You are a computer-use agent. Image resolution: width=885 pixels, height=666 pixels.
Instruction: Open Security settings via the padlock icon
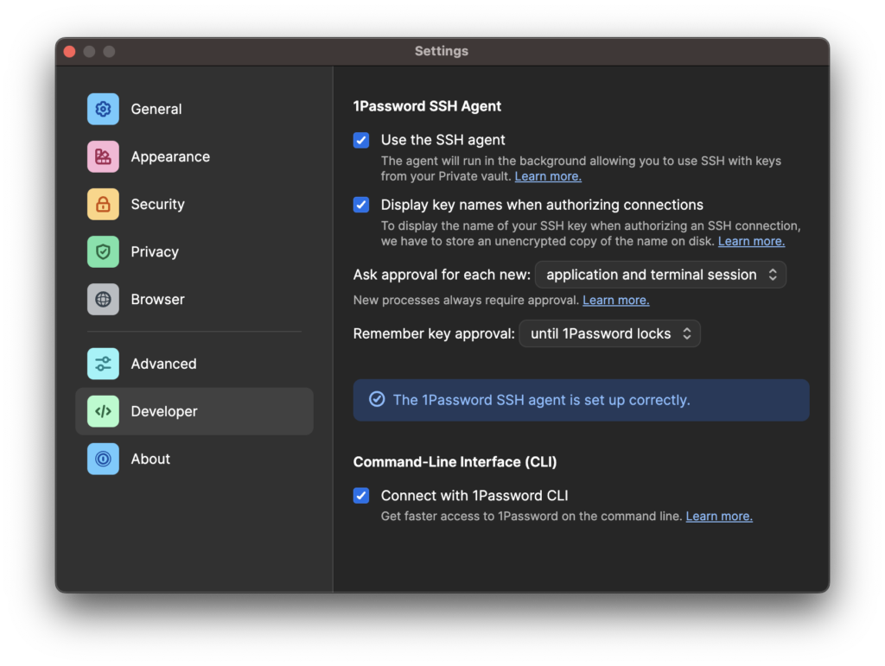tap(103, 204)
